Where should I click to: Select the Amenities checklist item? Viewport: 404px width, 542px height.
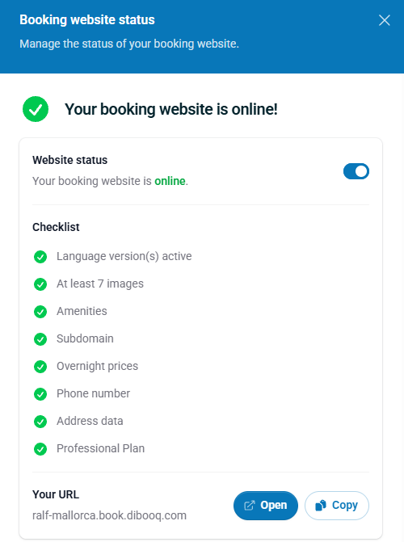coord(82,311)
